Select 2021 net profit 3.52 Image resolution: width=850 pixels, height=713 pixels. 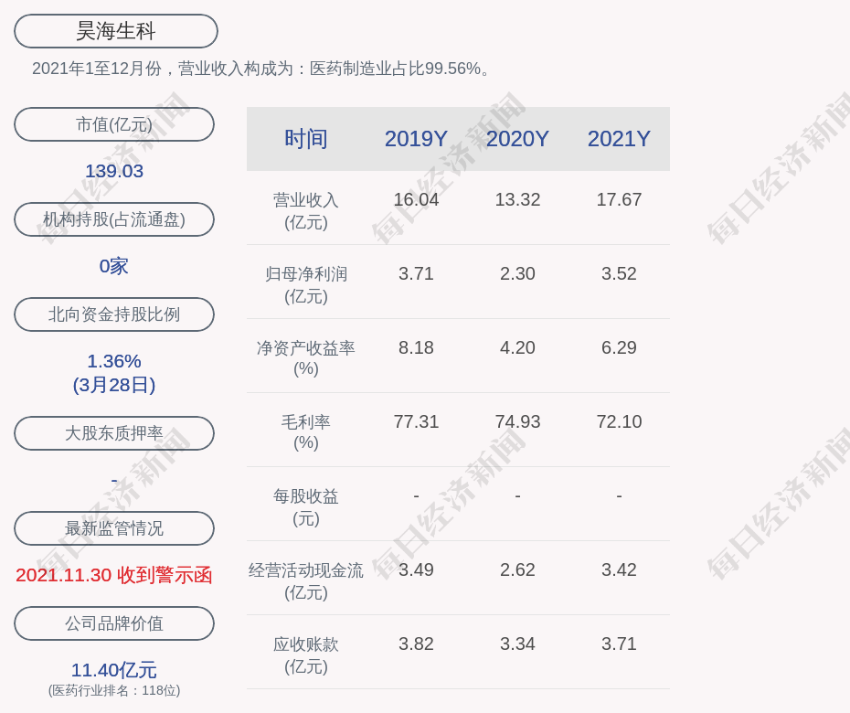point(619,274)
